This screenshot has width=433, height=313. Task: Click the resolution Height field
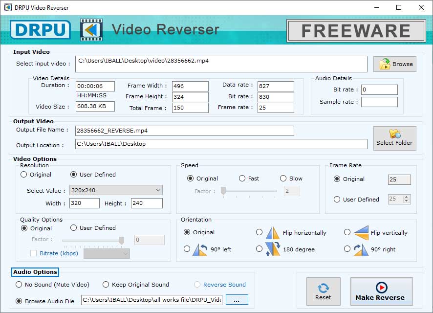click(147, 203)
